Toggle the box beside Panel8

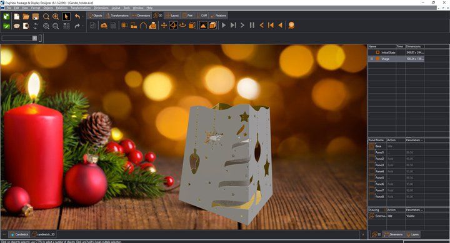point(372,197)
